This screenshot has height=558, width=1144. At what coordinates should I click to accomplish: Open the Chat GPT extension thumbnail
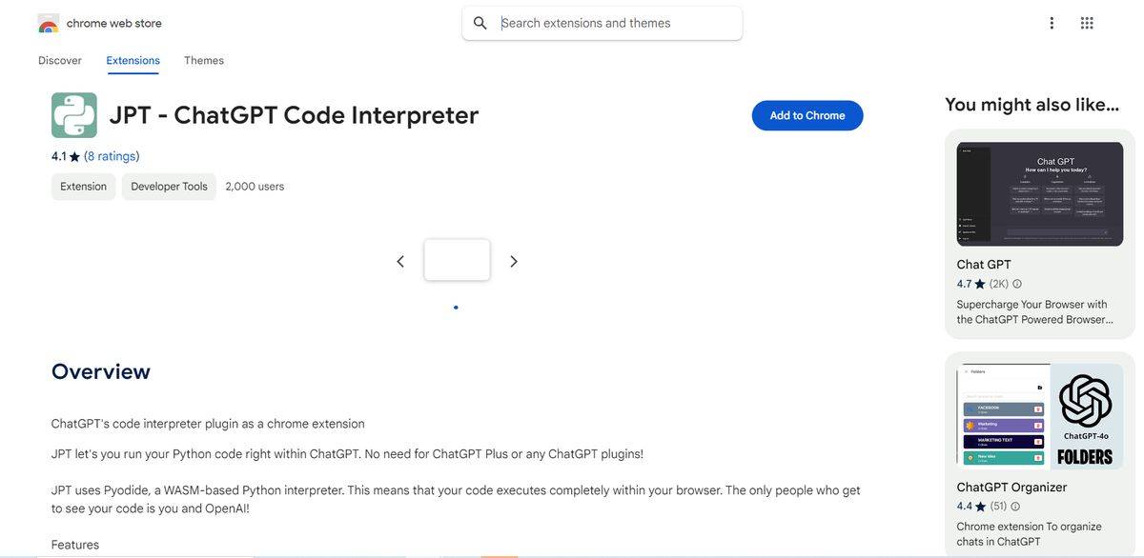(1039, 194)
